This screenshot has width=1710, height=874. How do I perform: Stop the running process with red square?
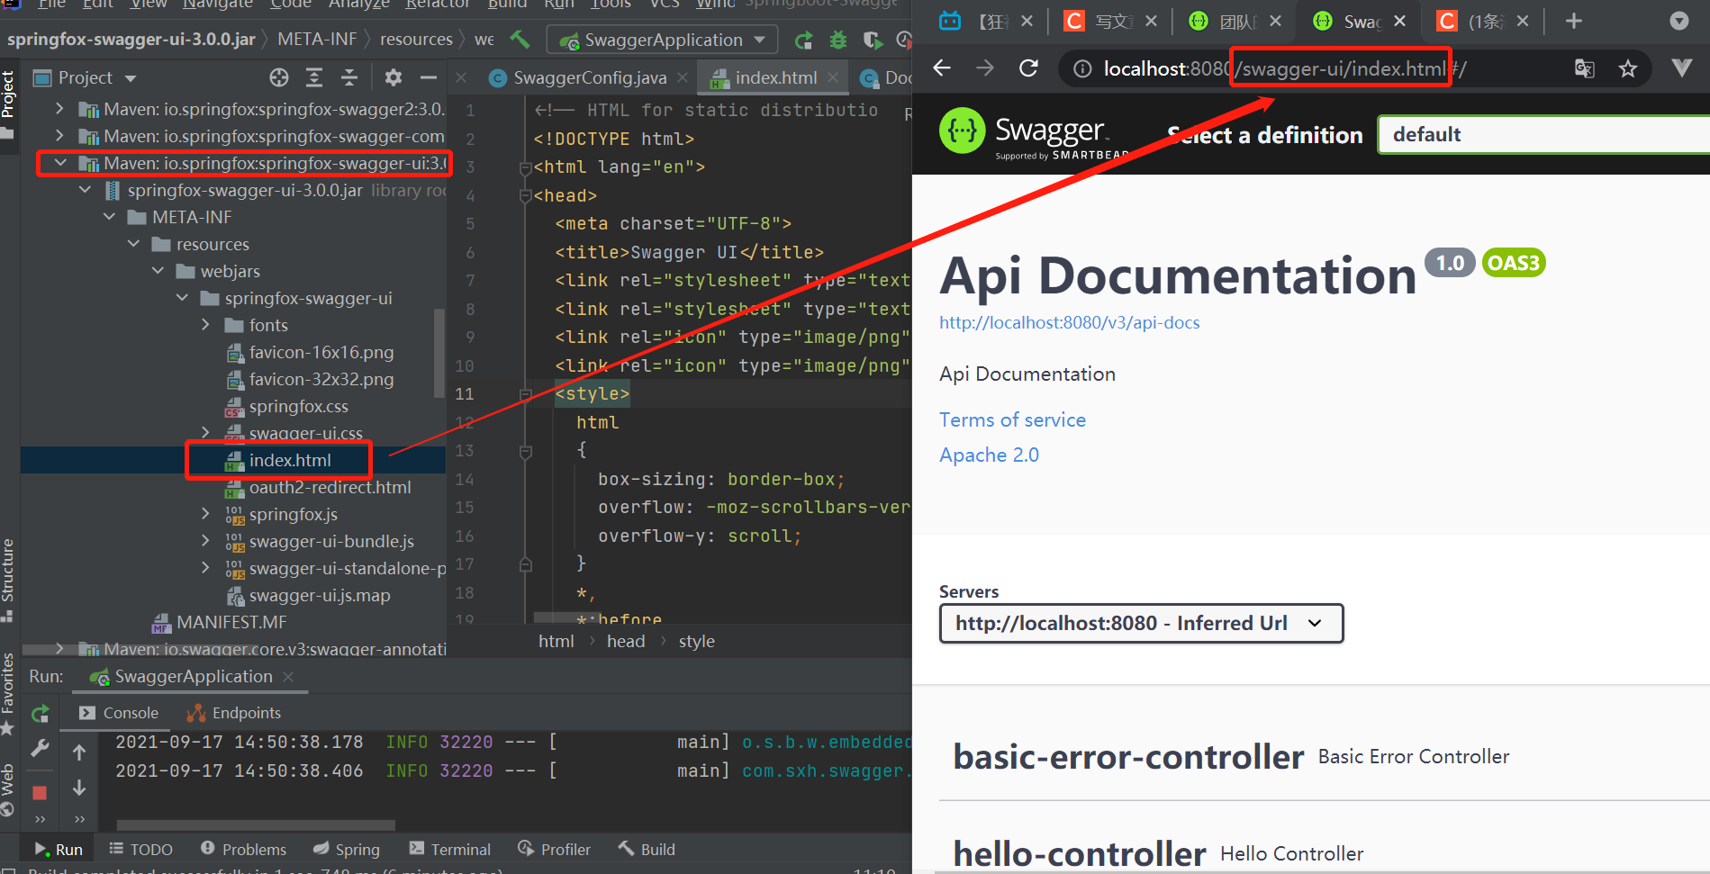pos(40,793)
